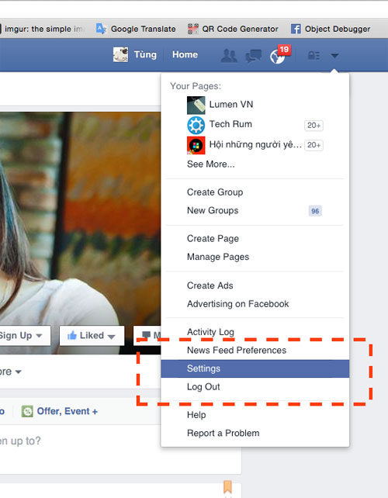The width and height of the screenshot is (388, 498).
Task: Click the 20+ badge beside Hội những người
Action: click(x=314, y=145)
